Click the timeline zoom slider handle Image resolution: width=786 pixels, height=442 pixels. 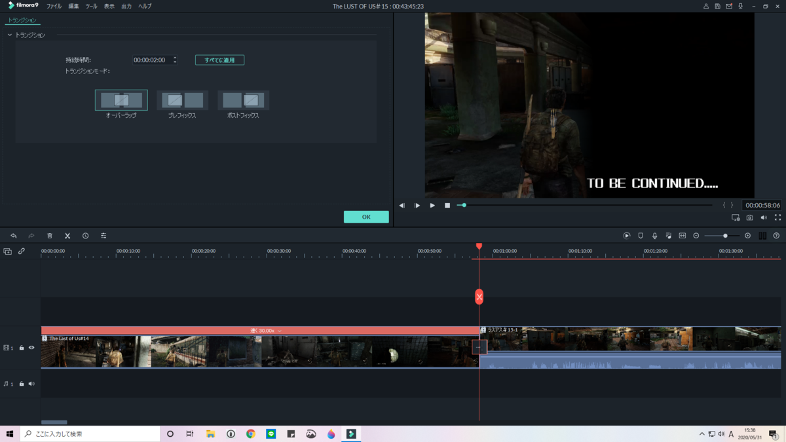click(725, 236)
